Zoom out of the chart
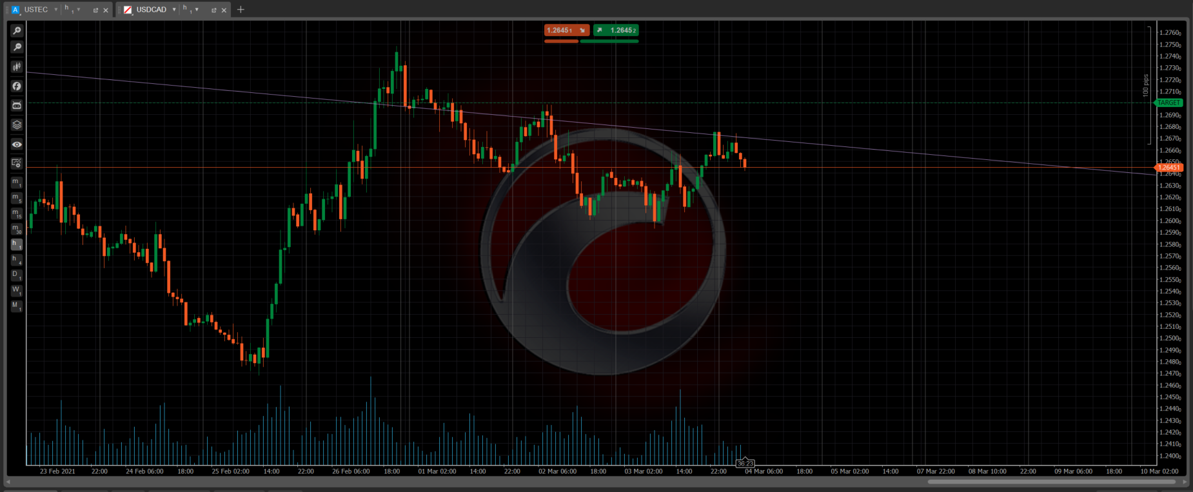This screenshot has height=492, width=1193. click(x=17, y=47)
